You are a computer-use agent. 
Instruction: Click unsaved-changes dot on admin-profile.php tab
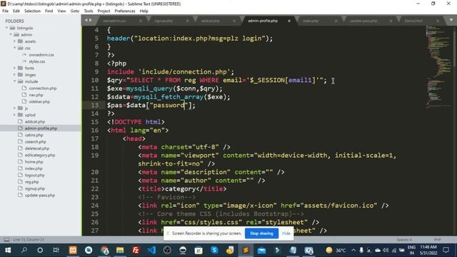289,21
